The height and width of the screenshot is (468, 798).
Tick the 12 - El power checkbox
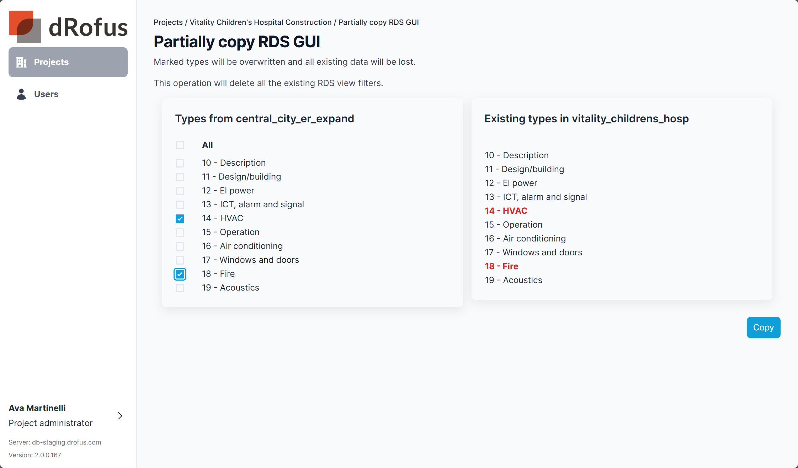click(x=180, y=191)
